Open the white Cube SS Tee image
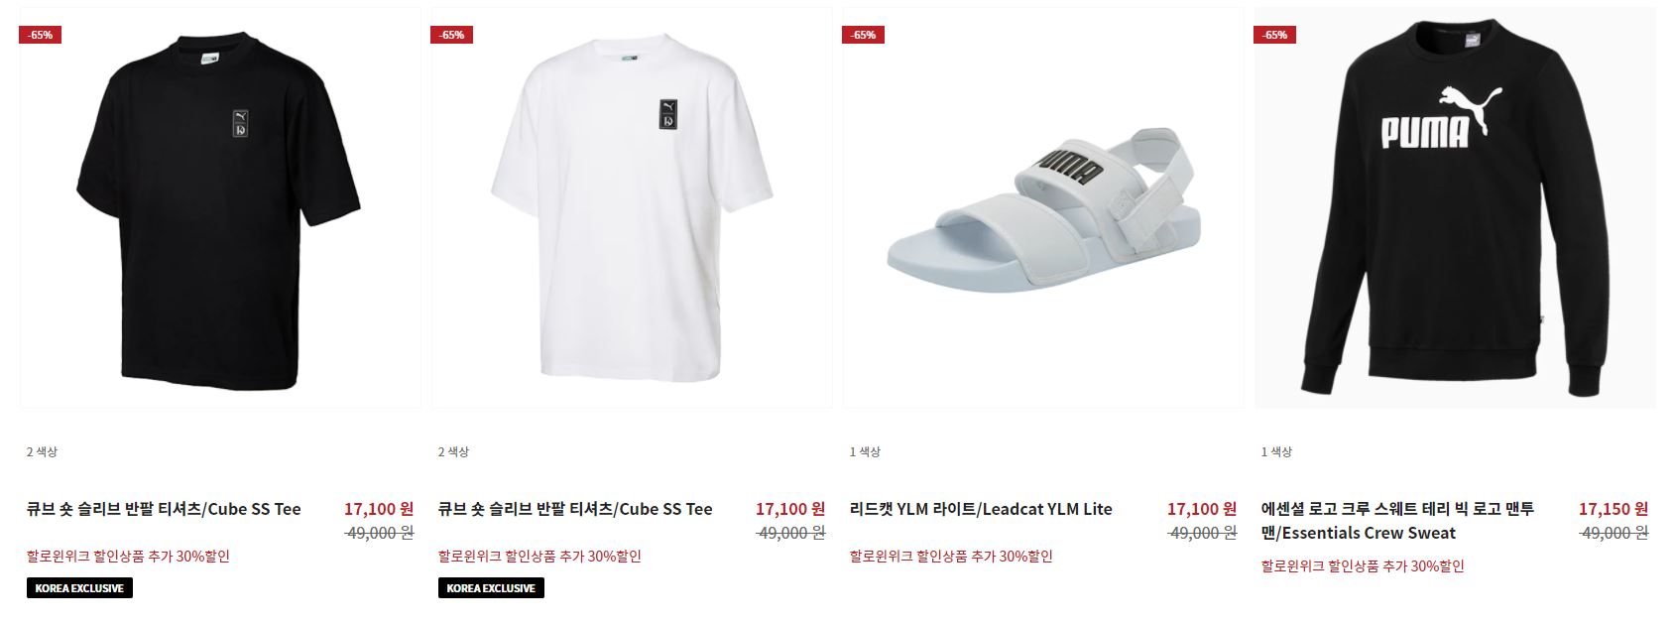Viewport: 1674px width, 624px height. tap(632, 208)
